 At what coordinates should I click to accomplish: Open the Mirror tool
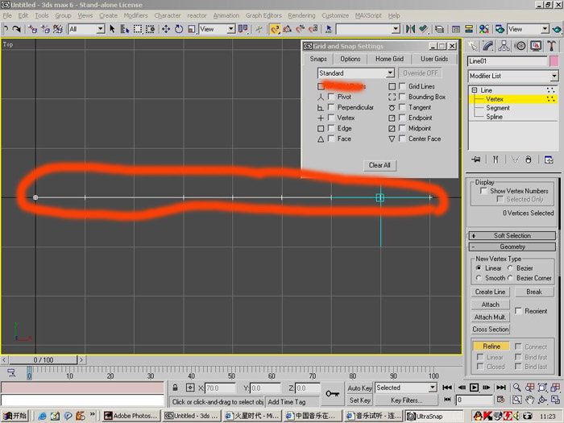click(410, 29)
